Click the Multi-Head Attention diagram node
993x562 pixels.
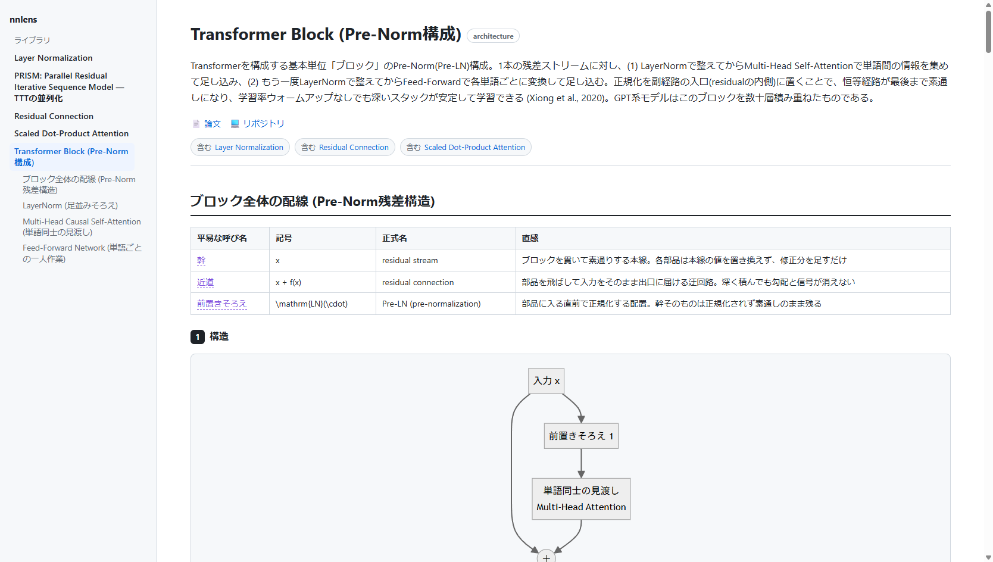[x=581, y=499]
